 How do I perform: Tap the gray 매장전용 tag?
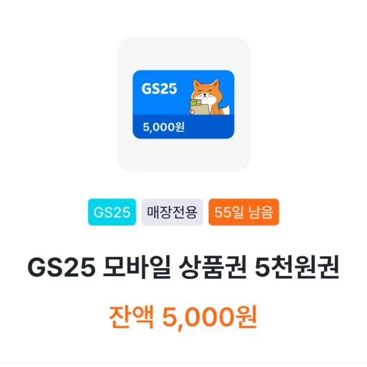tap(172, 212)
